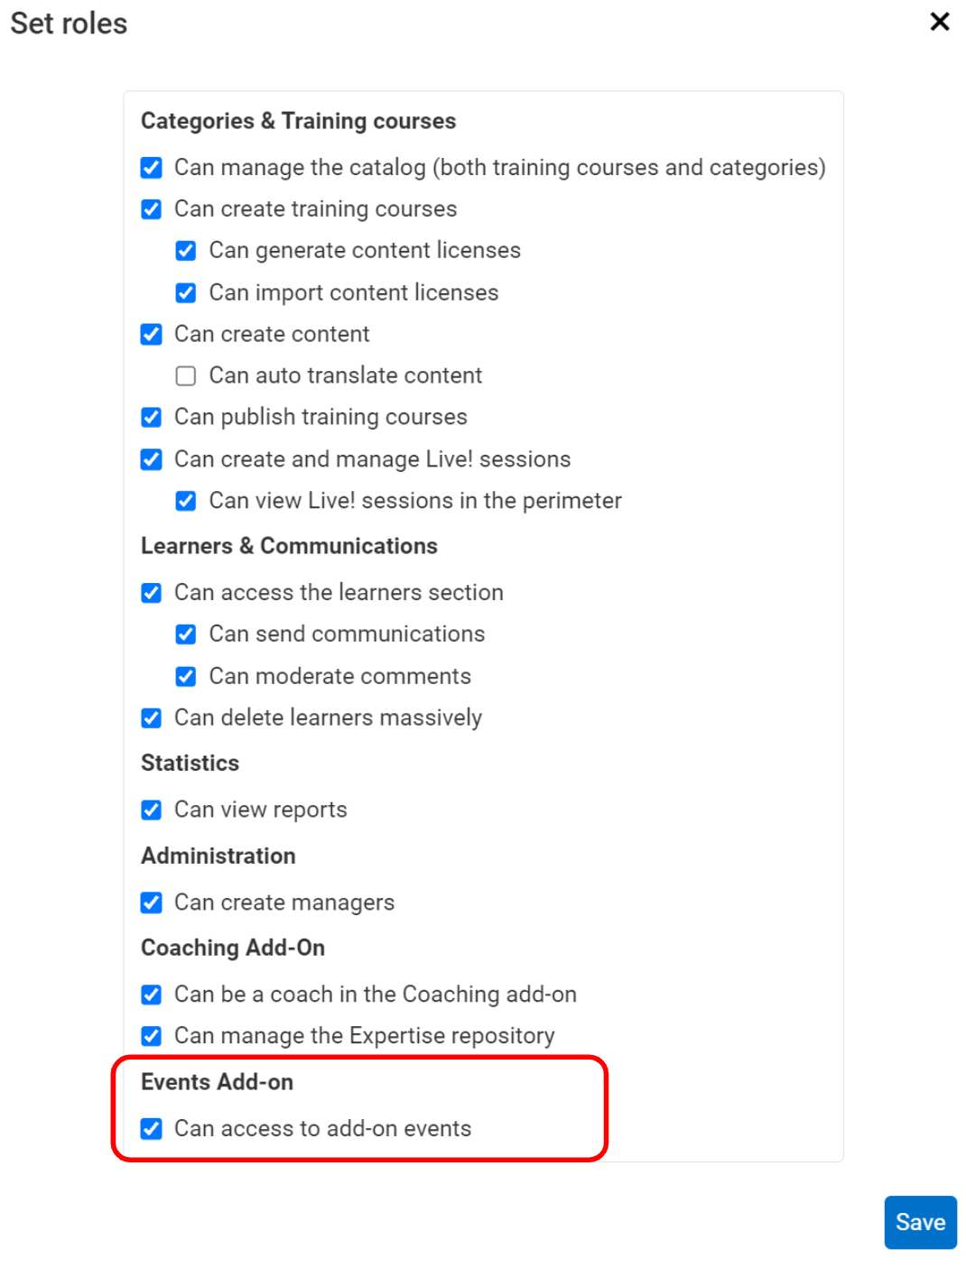Toggle Can import content licenses option

(x=186, y=293)
